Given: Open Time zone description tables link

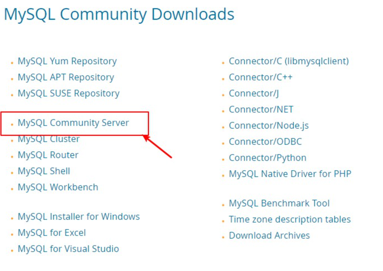Looking at the screenshot, I should pyautogui.click(x=290, y=219).
